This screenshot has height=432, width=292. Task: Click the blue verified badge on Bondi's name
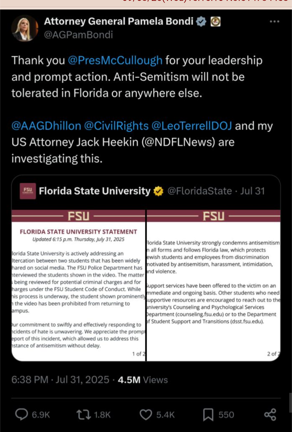pos(201,21)
